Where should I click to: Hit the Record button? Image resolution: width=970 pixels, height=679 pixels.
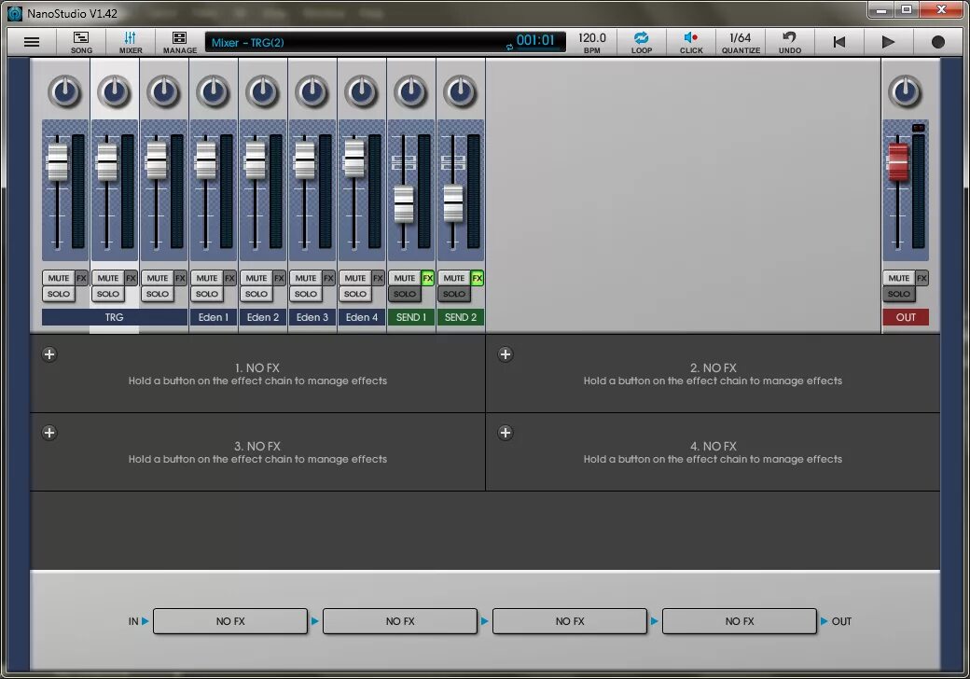click(x=938, y=42)
